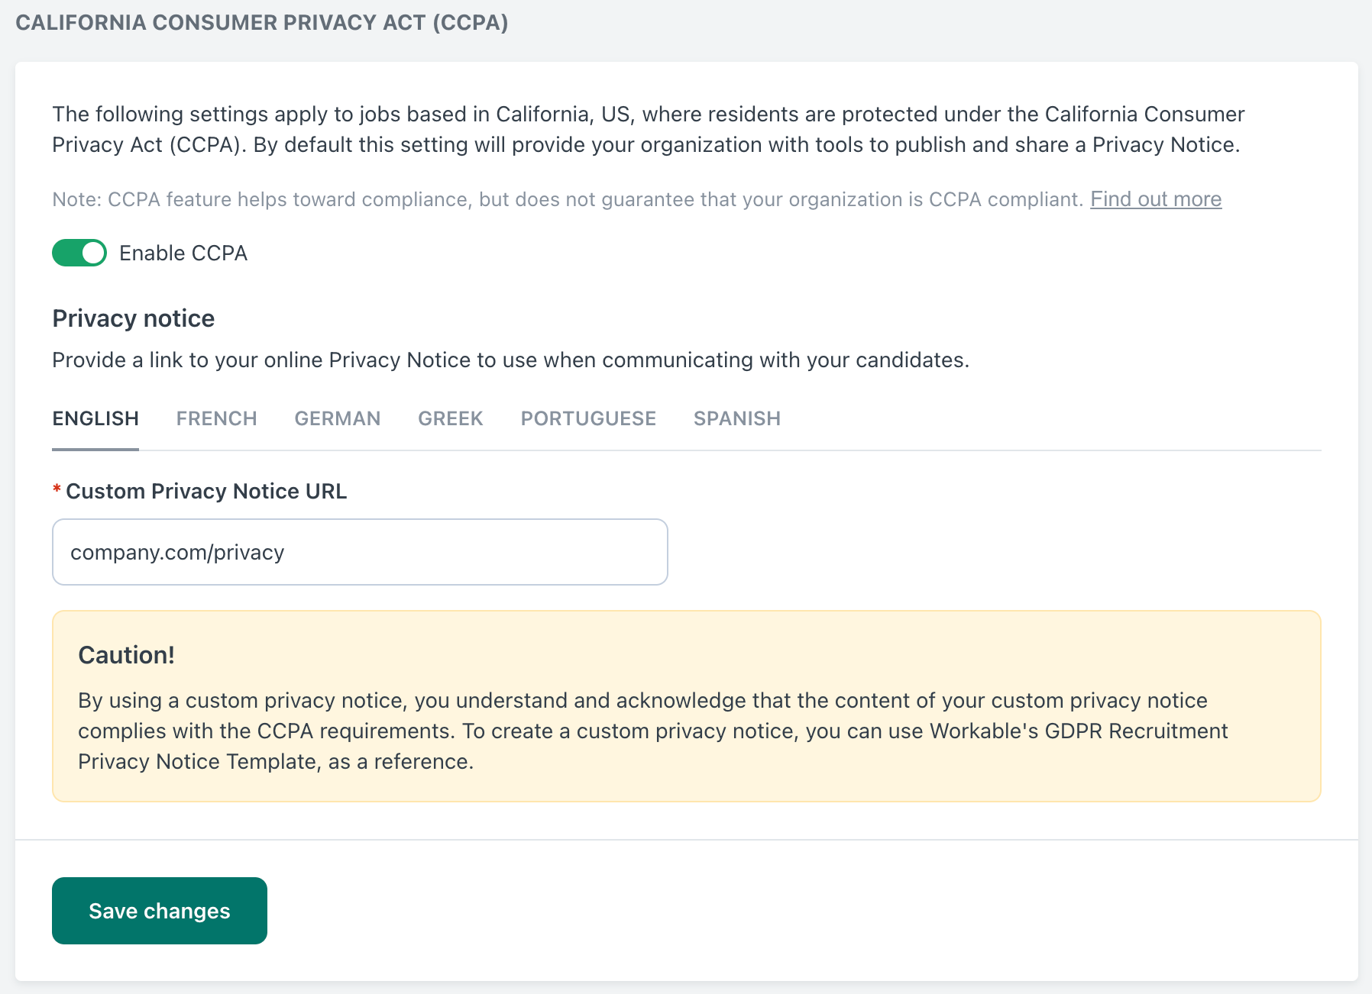Open the German language tab
This screenshot has height=994, width=1372.
tap(338, 418)
